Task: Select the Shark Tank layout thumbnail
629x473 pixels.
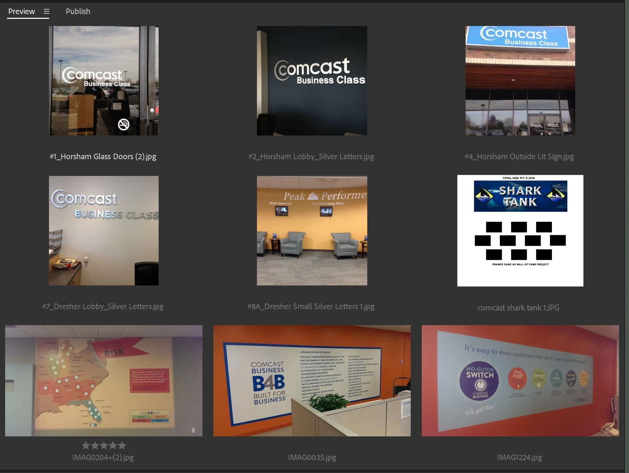Action: coord(520,231)
